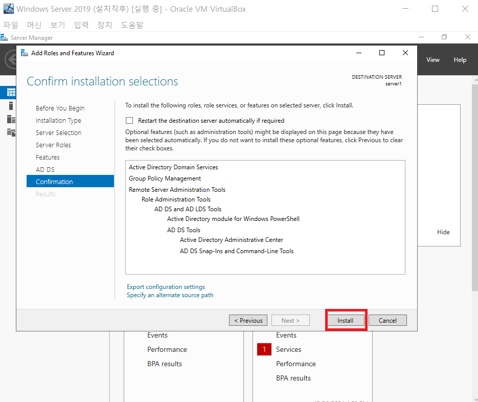Restore down the Server Manager window
The width and height of the screenshot is (478, 402).
coord(444,37)
